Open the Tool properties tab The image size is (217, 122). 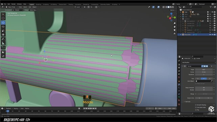(x=179, y=60)
